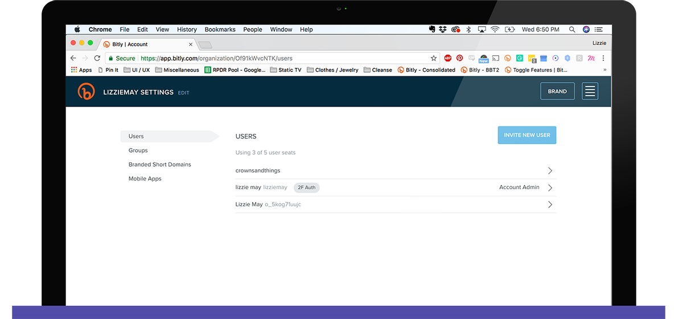The width and height of the screenshot is (683, 319).
Task: Open Mobile Apps settings
Action: pyautogui.click(x=145, y=179)
